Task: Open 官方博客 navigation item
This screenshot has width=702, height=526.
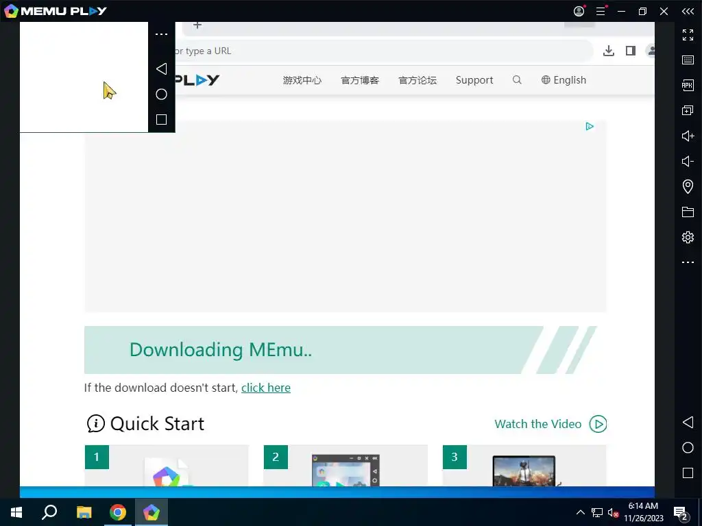Action: (360, 80)
